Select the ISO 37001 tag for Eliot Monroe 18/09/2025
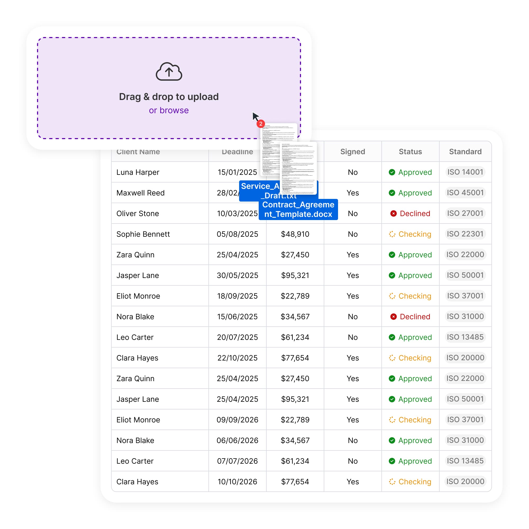The width and height of the screenshot is (529, 529). (465, 296)
